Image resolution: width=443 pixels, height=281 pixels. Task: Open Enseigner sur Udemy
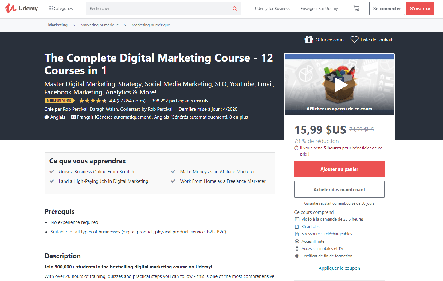pyautogui.click(x=319, y=9)
